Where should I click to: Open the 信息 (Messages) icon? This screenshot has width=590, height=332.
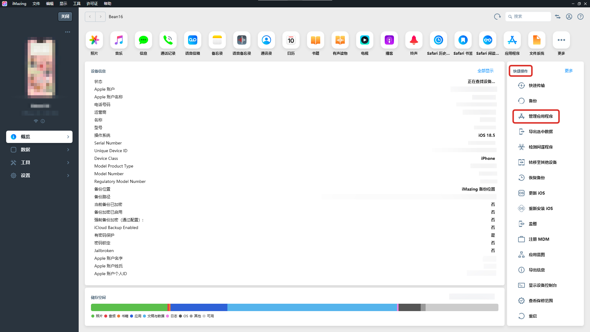coord(144,40)
